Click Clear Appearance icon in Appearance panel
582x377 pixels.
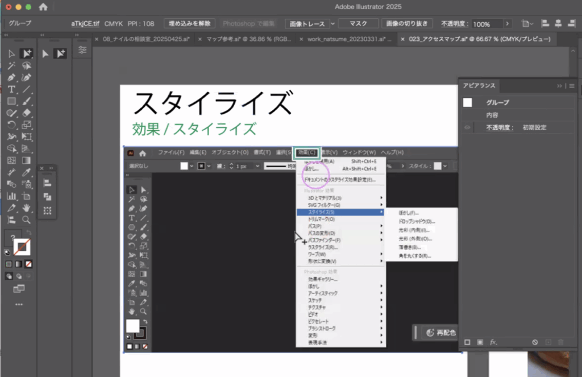(x=535, y=342)
